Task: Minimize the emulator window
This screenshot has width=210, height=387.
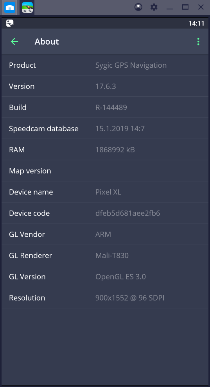Action: click(170, 7)
